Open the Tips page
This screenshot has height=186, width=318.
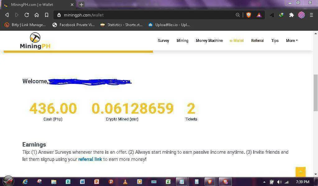click(x=275, y=41)
